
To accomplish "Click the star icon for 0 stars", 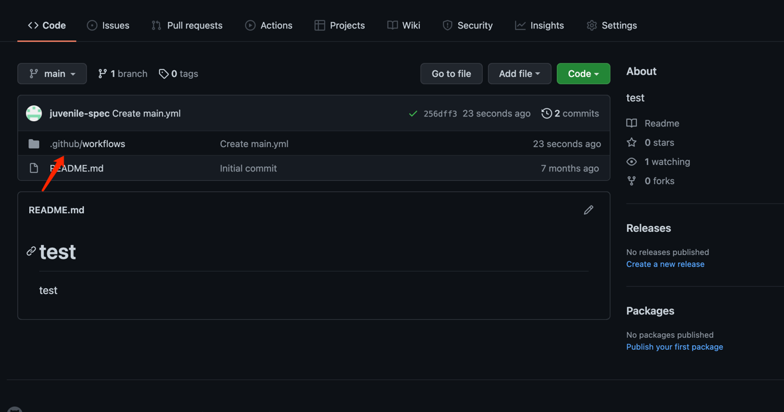I will coord(632,142).
